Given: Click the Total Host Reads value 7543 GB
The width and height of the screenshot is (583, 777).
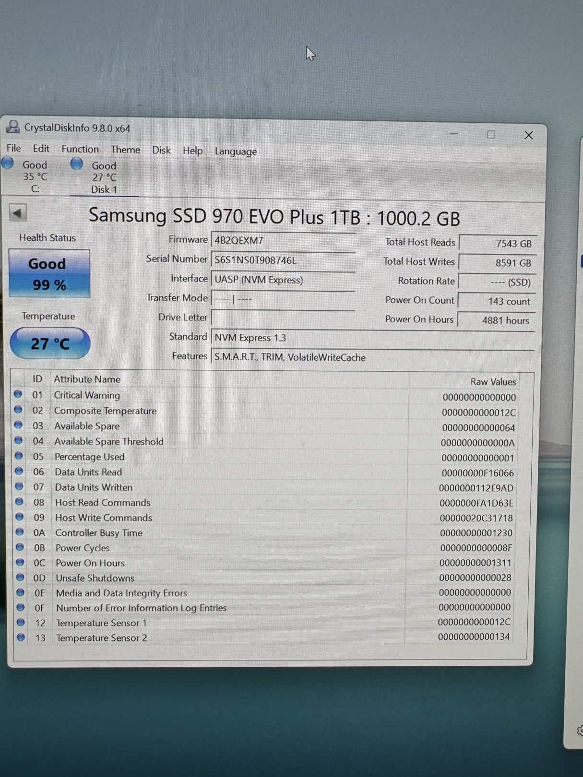Looking at the screenshot, I should pos(498,243).
